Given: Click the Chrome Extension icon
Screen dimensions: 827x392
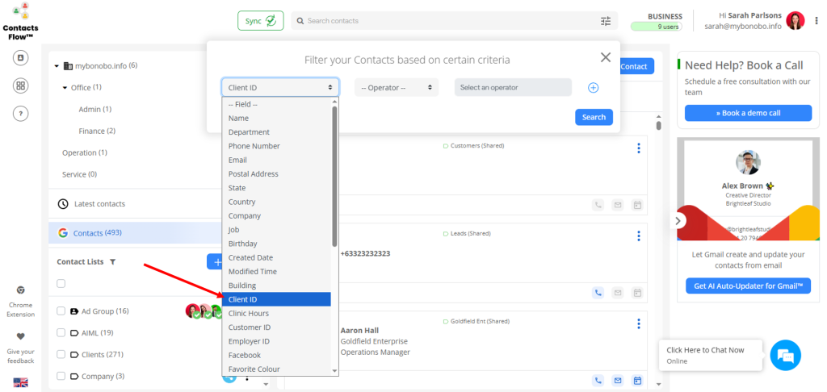Looking at the screenshot, I should click(x=21, y=290).
